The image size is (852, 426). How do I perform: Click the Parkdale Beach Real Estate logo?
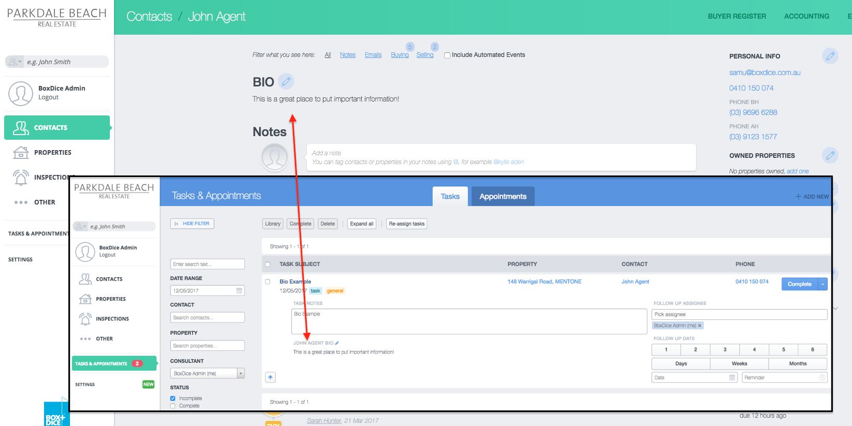tap(57, 17)
